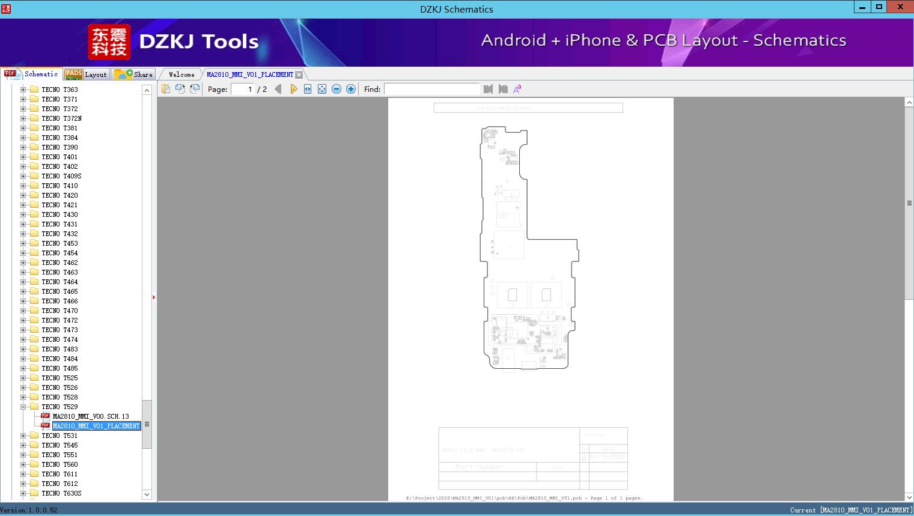Select MA2810_MMI_V01_PLACEMENT in the tree
This screenshot has width=914, height=516.
(96, 426)
